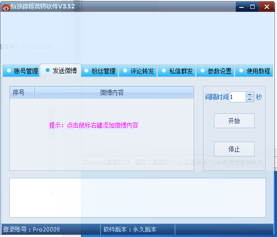Click the bullet dot on 账号管理 tab
The height and width of the screenshot is (237, 277).
tap(8, 71)
